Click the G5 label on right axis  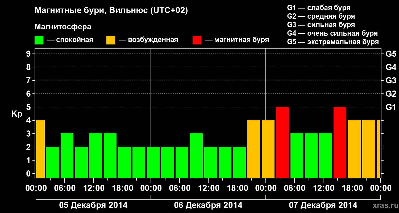[x=391, y=54]
